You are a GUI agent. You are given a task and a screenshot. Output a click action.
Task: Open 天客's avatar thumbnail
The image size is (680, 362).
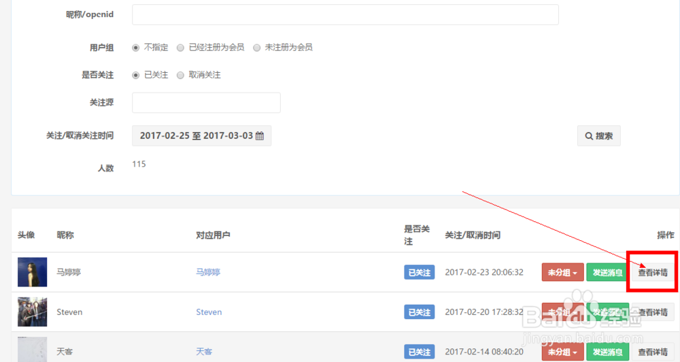click(x=32, y=350)
